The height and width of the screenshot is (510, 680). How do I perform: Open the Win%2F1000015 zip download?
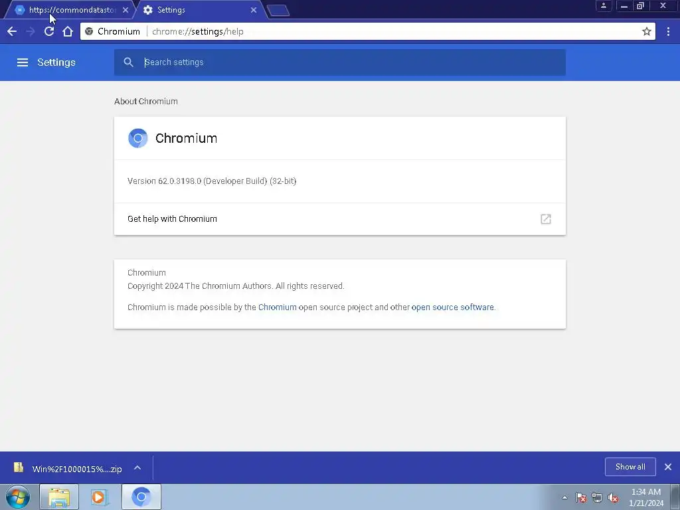point(77,469)
